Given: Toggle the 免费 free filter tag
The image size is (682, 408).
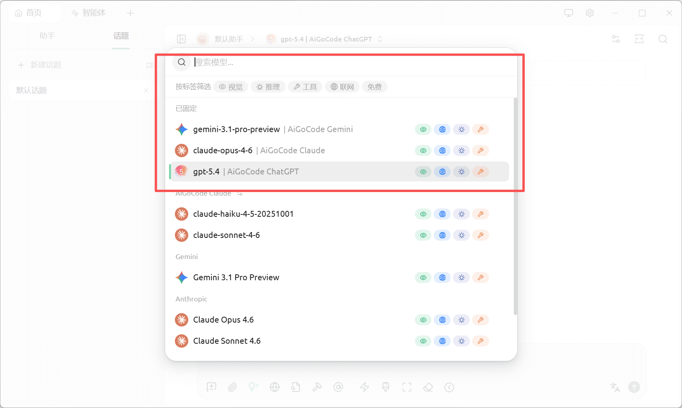Looking at the screenshot, I should pos(375,87).
